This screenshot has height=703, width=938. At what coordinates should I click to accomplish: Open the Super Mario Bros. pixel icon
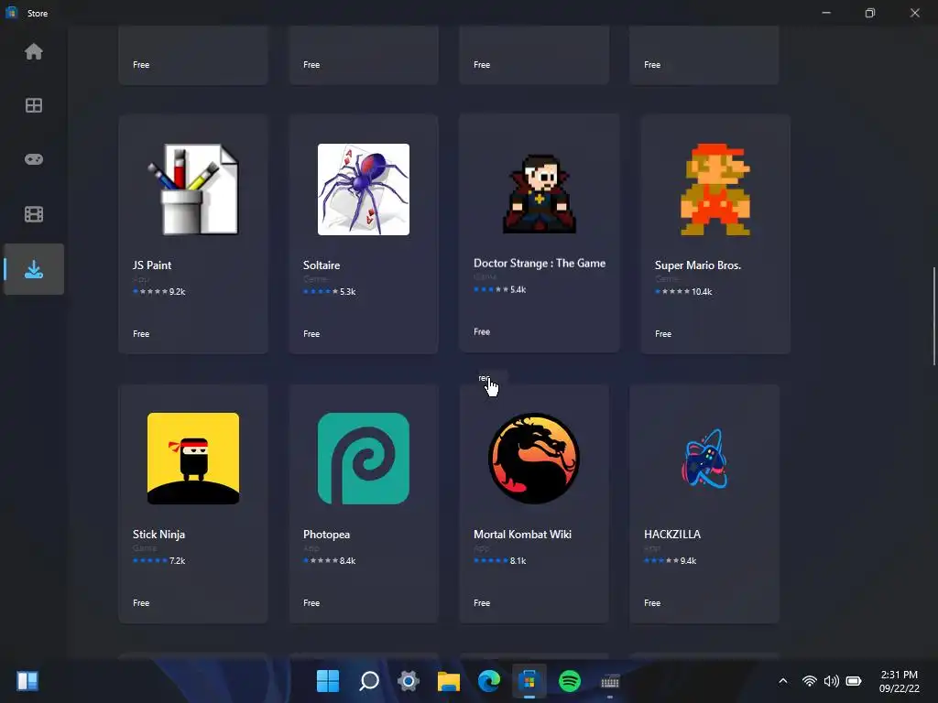tap(715, 189)
